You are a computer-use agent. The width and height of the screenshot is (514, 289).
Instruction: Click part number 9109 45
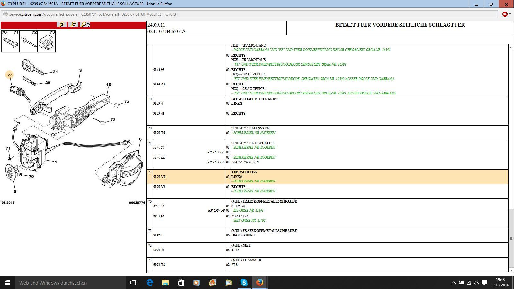[x=159, y=113]
